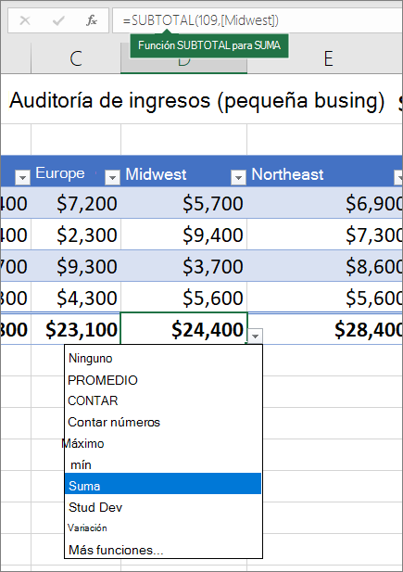The image size is (403, 572).
Task: Select the $3,700 Midwest cell
Action: tap(183, 266)
